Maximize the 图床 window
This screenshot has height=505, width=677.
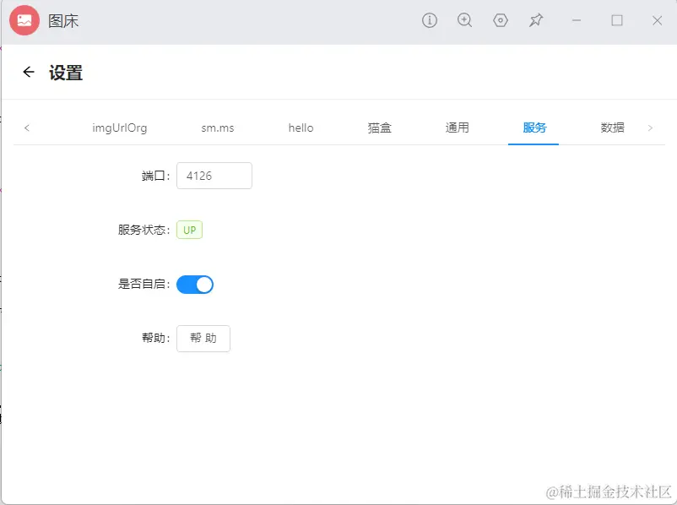click(617, 20)
